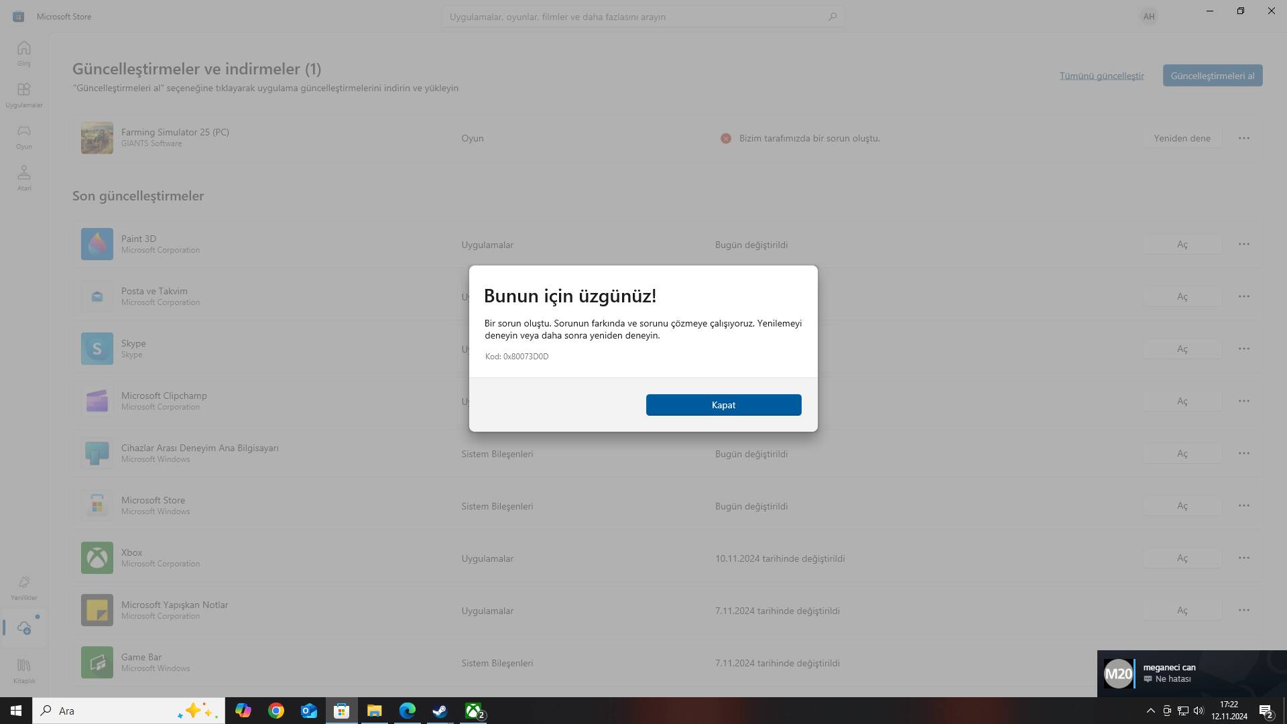
Task: Open Windows Start menu
Action: tap(16, 711)
